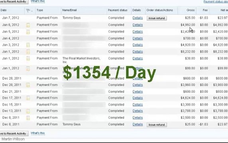Screen dimensions: 228x143
Task: Open the note icon on the Jan 6, 2012 row
Action: (28, 25)
